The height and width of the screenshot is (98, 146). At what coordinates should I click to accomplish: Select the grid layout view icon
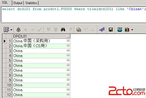tap(6, 30)
